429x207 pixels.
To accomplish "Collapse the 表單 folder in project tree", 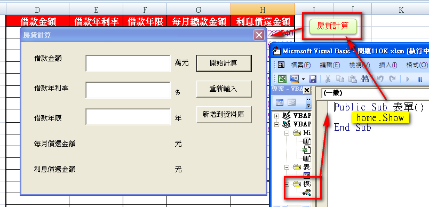I will coord(287,167).
